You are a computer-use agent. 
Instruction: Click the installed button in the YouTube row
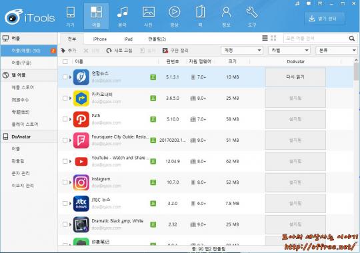tap(295, 161)
